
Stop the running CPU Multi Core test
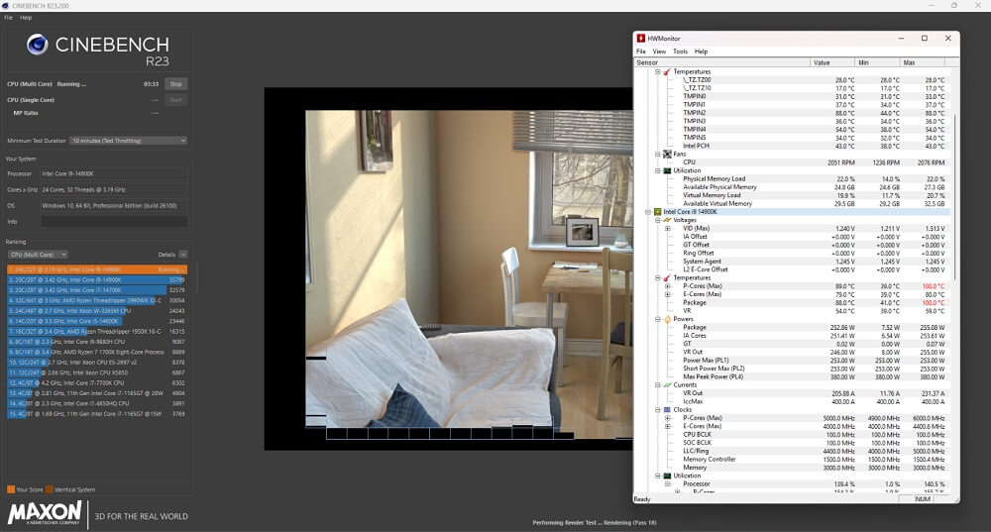click(x=175, y=84)
